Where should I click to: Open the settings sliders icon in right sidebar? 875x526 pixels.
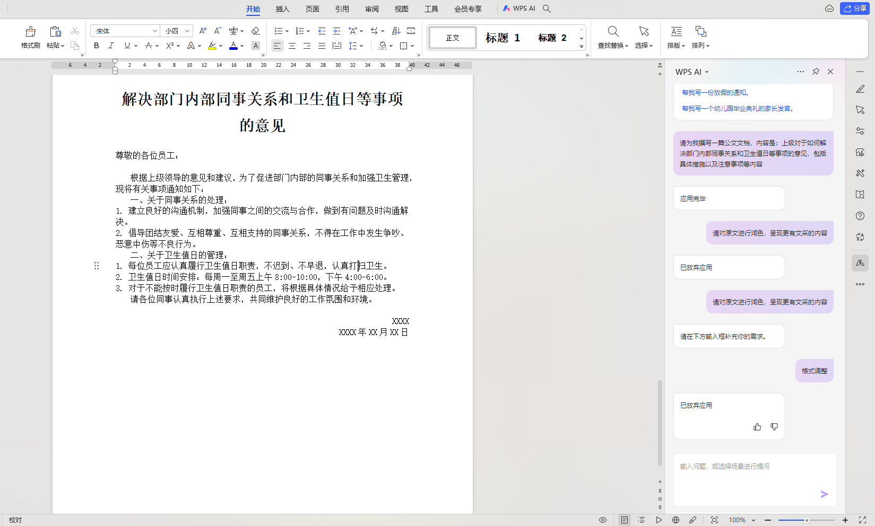tap(860, 131)
